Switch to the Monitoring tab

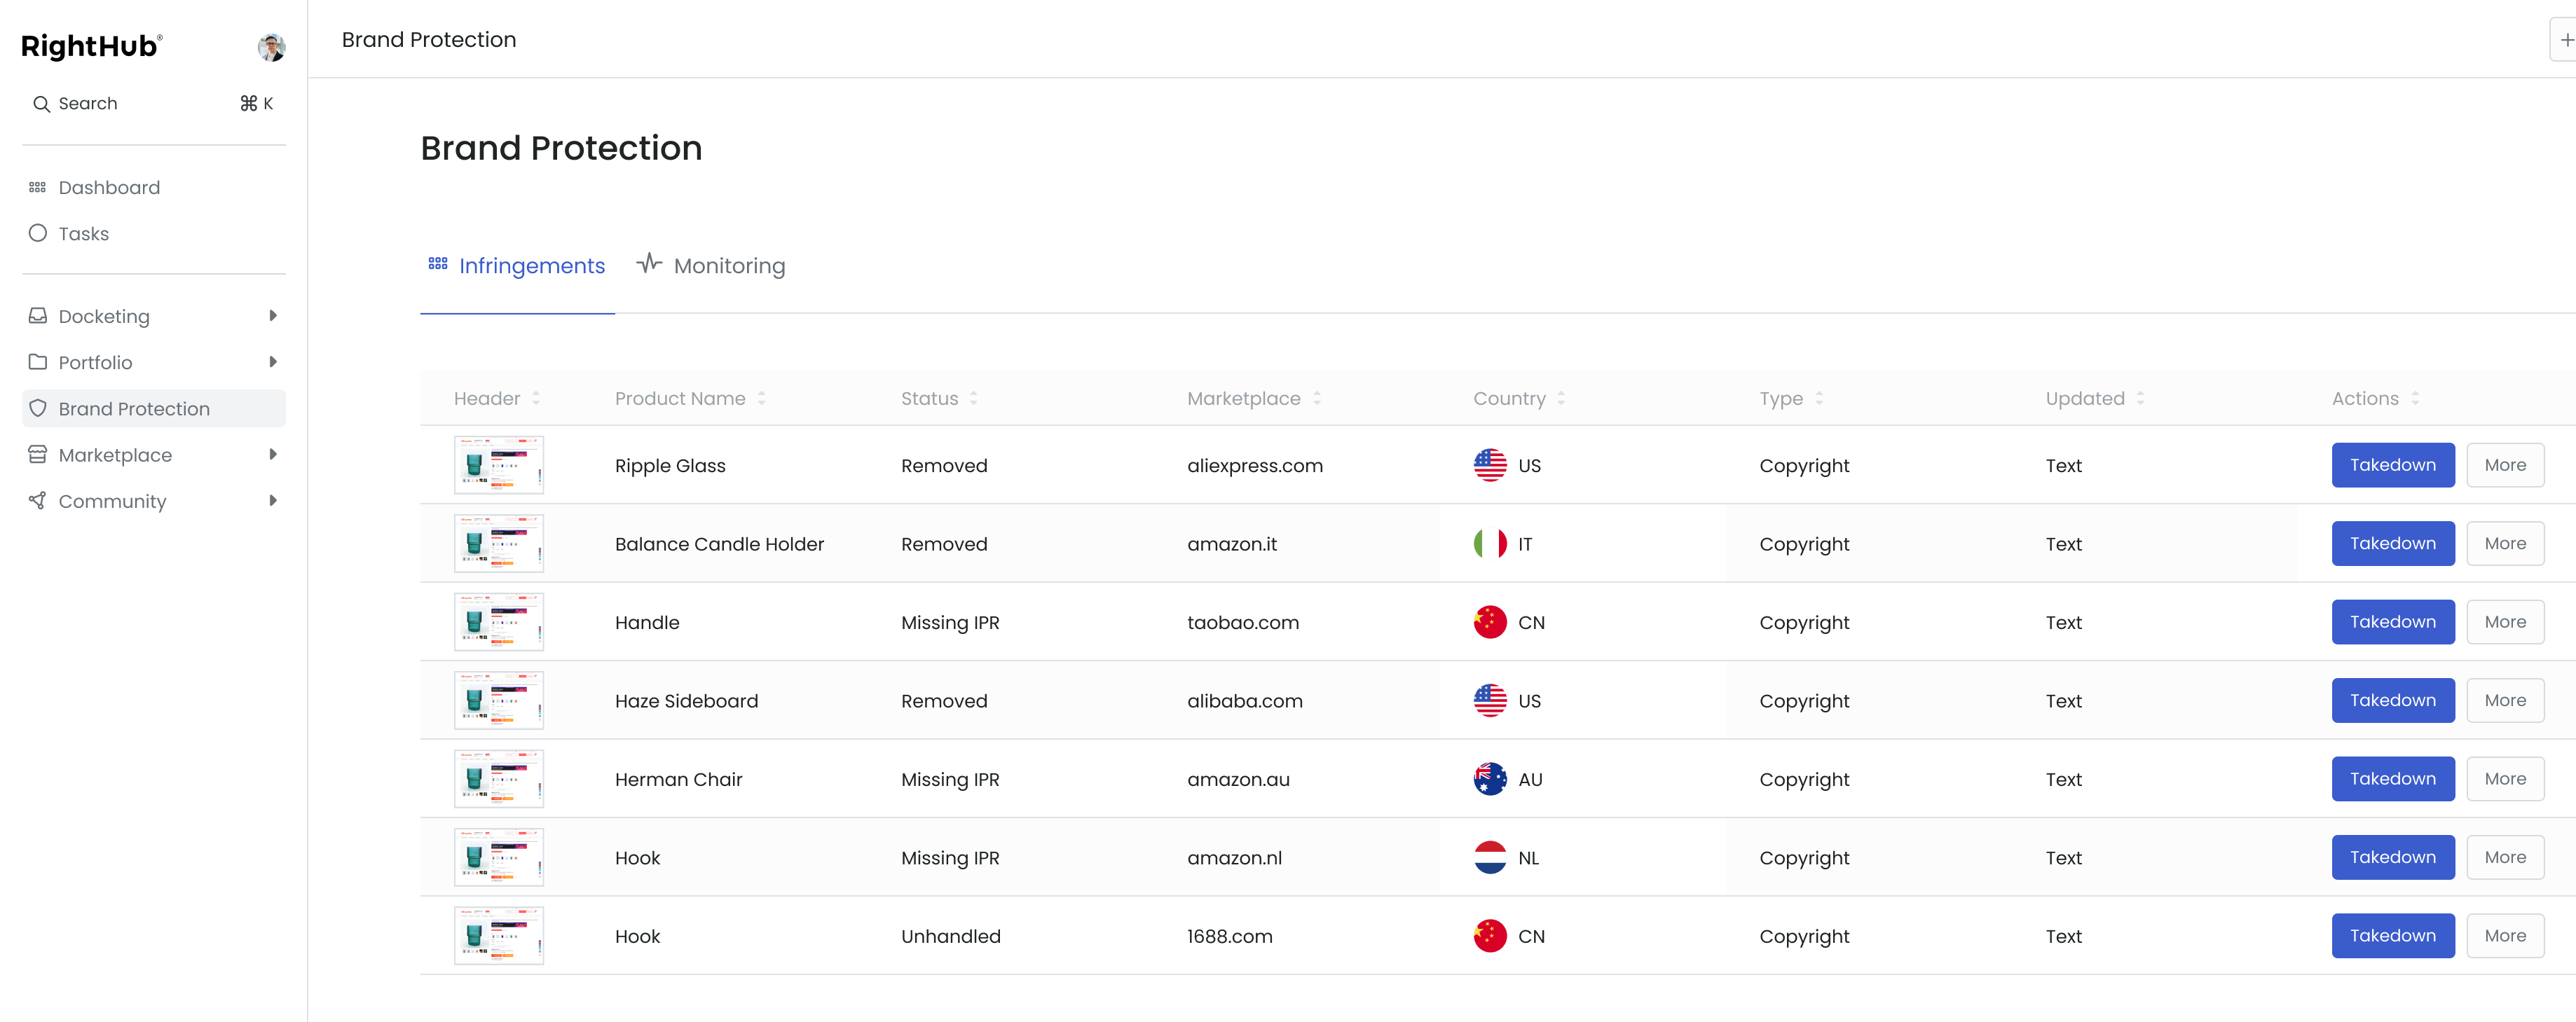(711, 266)
